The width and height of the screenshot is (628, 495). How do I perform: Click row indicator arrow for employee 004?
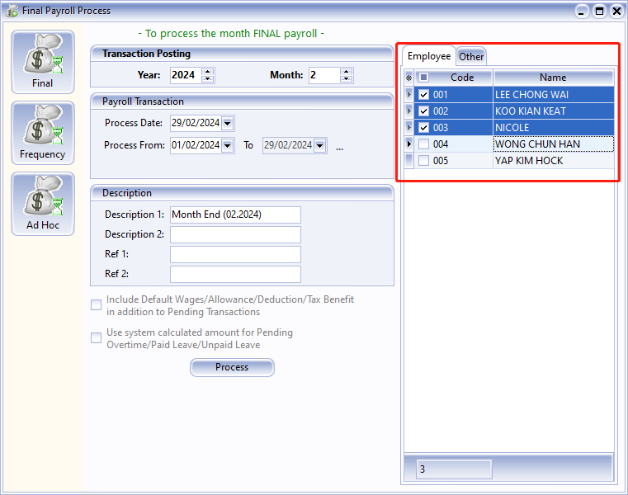(x=408, y=144)
